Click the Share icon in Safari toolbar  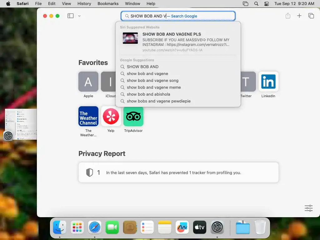288,16
